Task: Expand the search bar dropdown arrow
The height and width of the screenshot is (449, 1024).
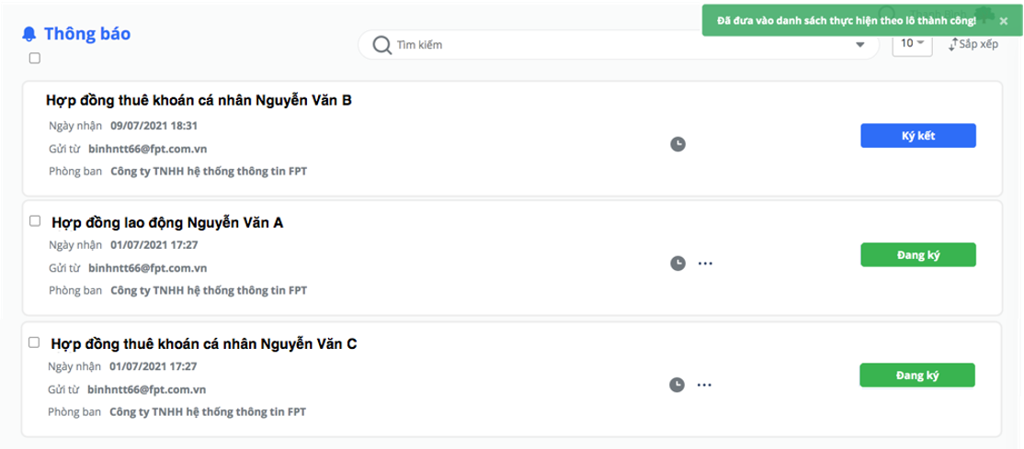Action: pos(860,45)
